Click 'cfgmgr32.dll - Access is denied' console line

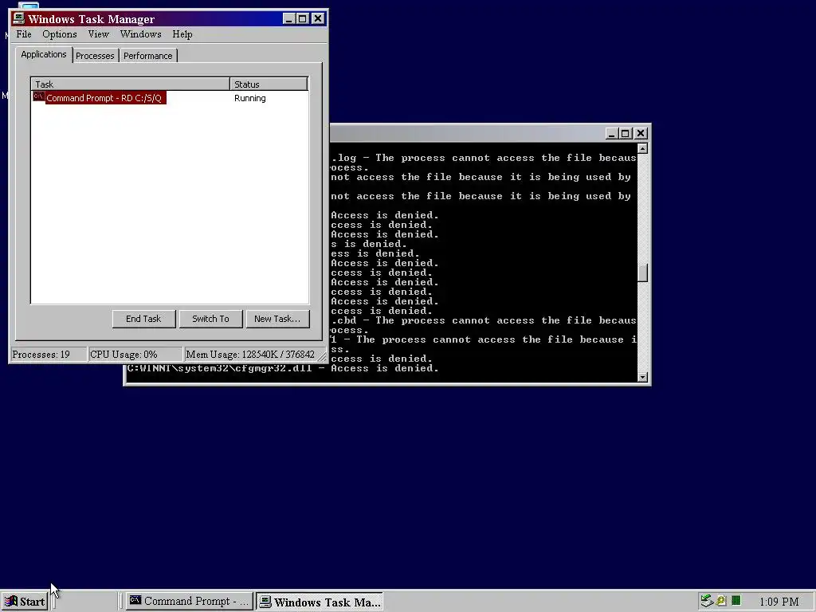[283, 368]
